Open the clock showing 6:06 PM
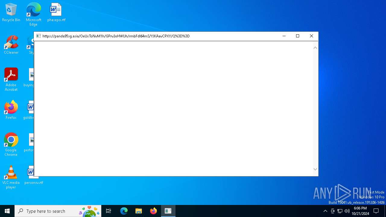This screenshot has height=217, width=386. click(x=360, y=211)
